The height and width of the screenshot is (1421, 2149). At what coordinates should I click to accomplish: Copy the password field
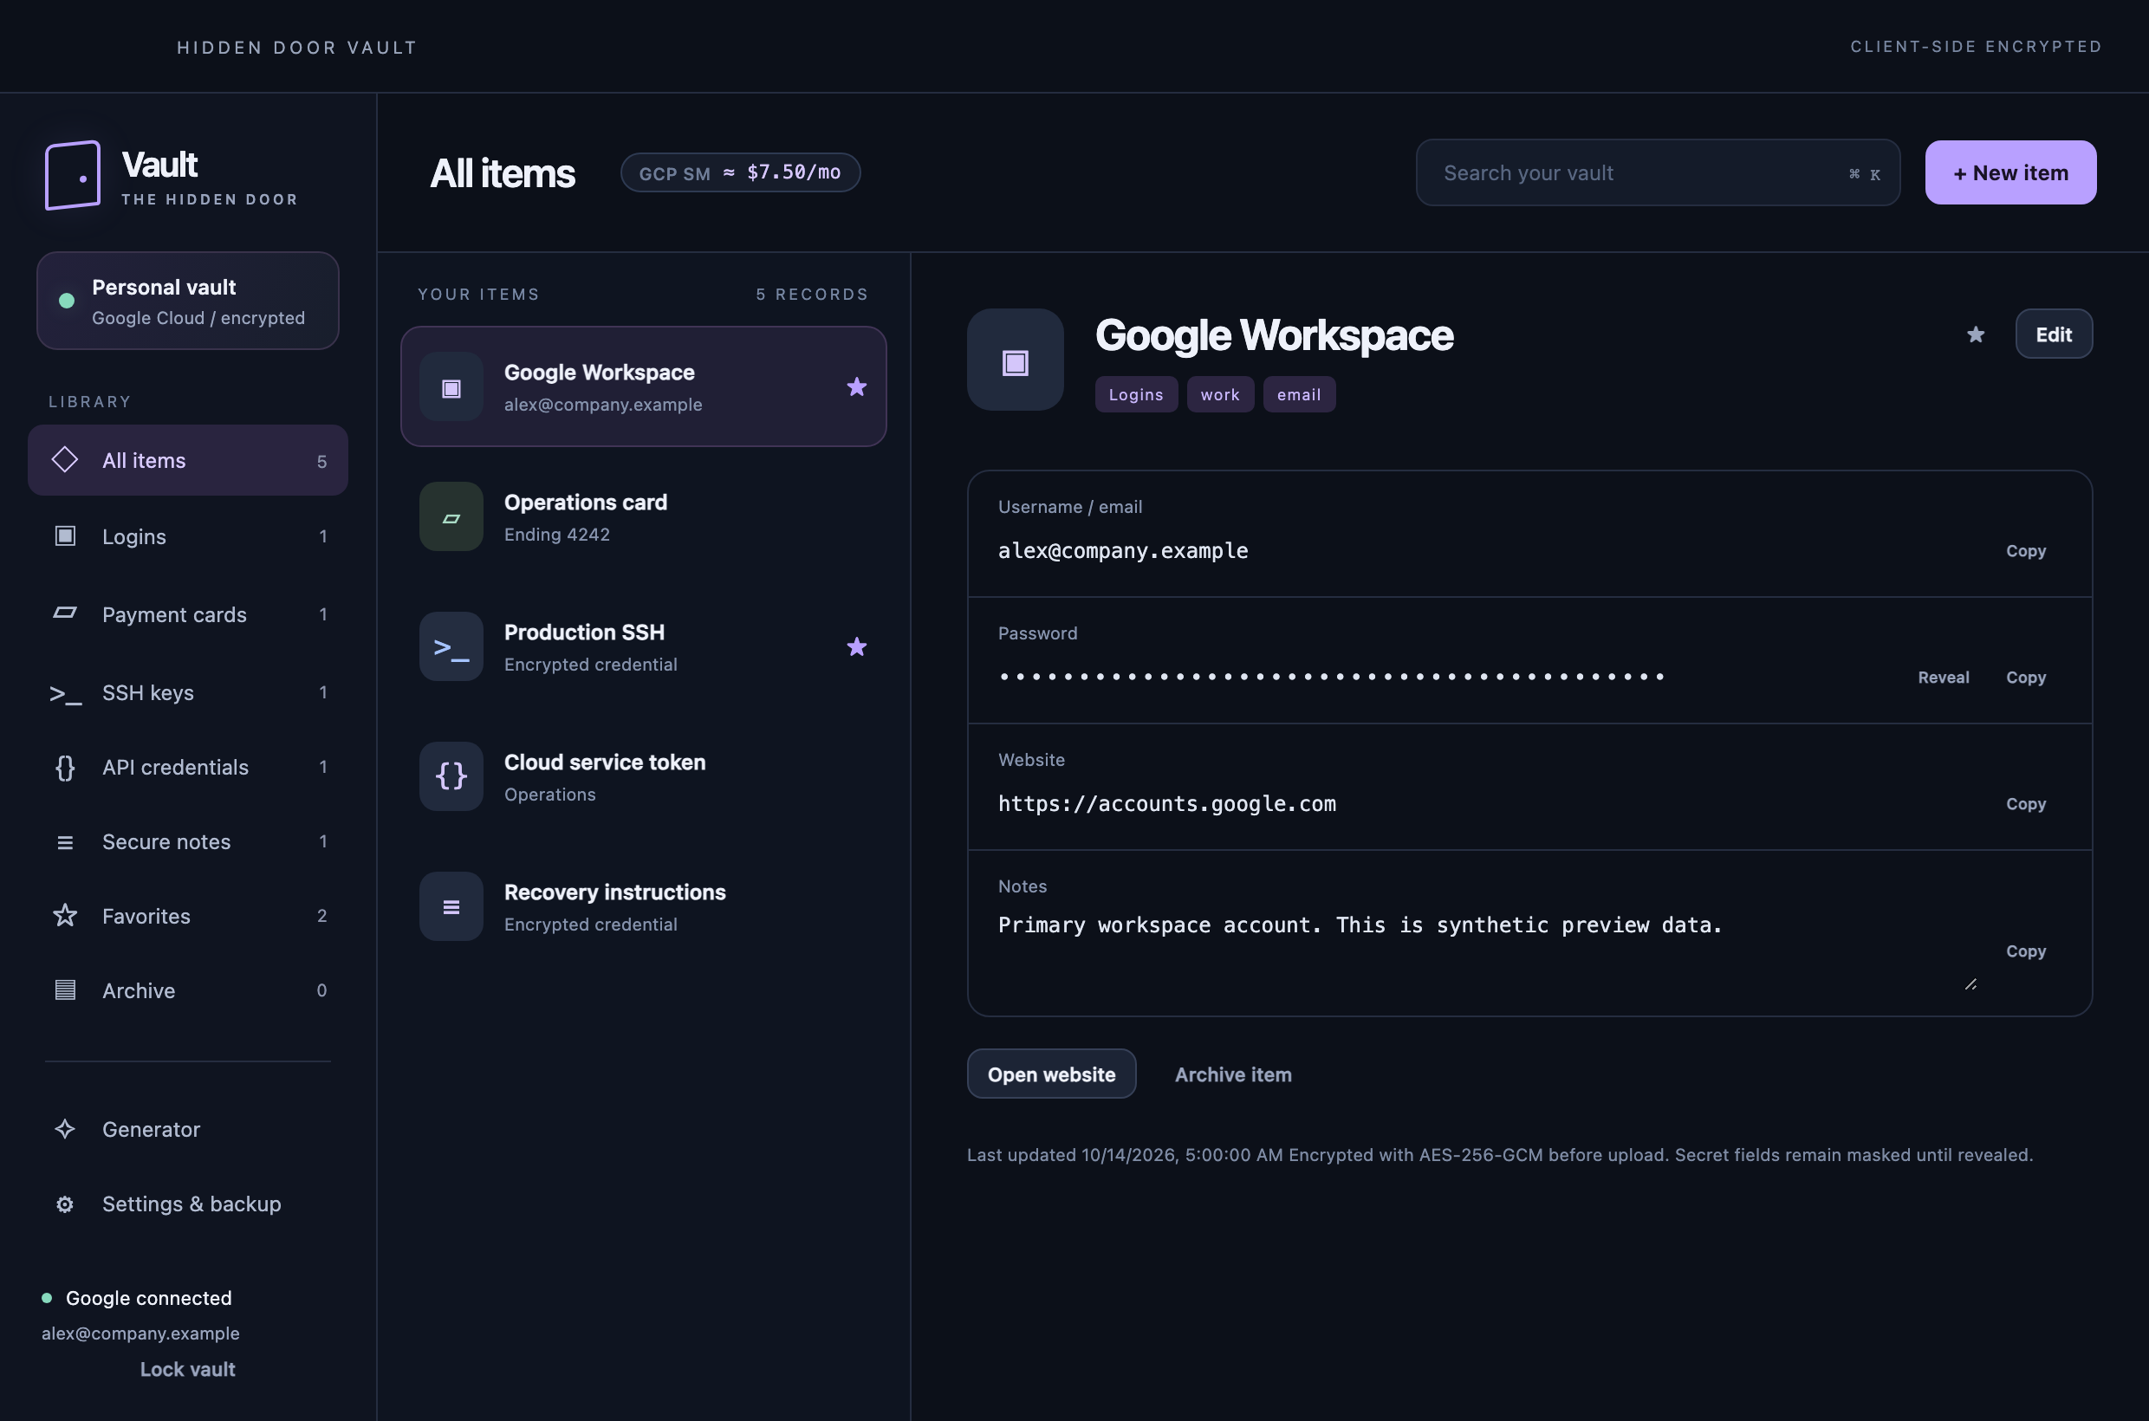(x=2026, y=677)
